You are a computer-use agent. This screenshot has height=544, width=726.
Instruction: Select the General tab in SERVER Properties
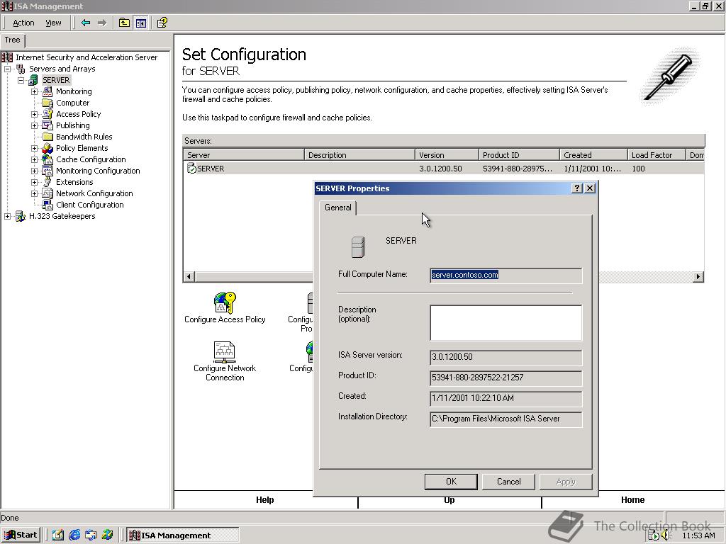[x=338, y=208]
